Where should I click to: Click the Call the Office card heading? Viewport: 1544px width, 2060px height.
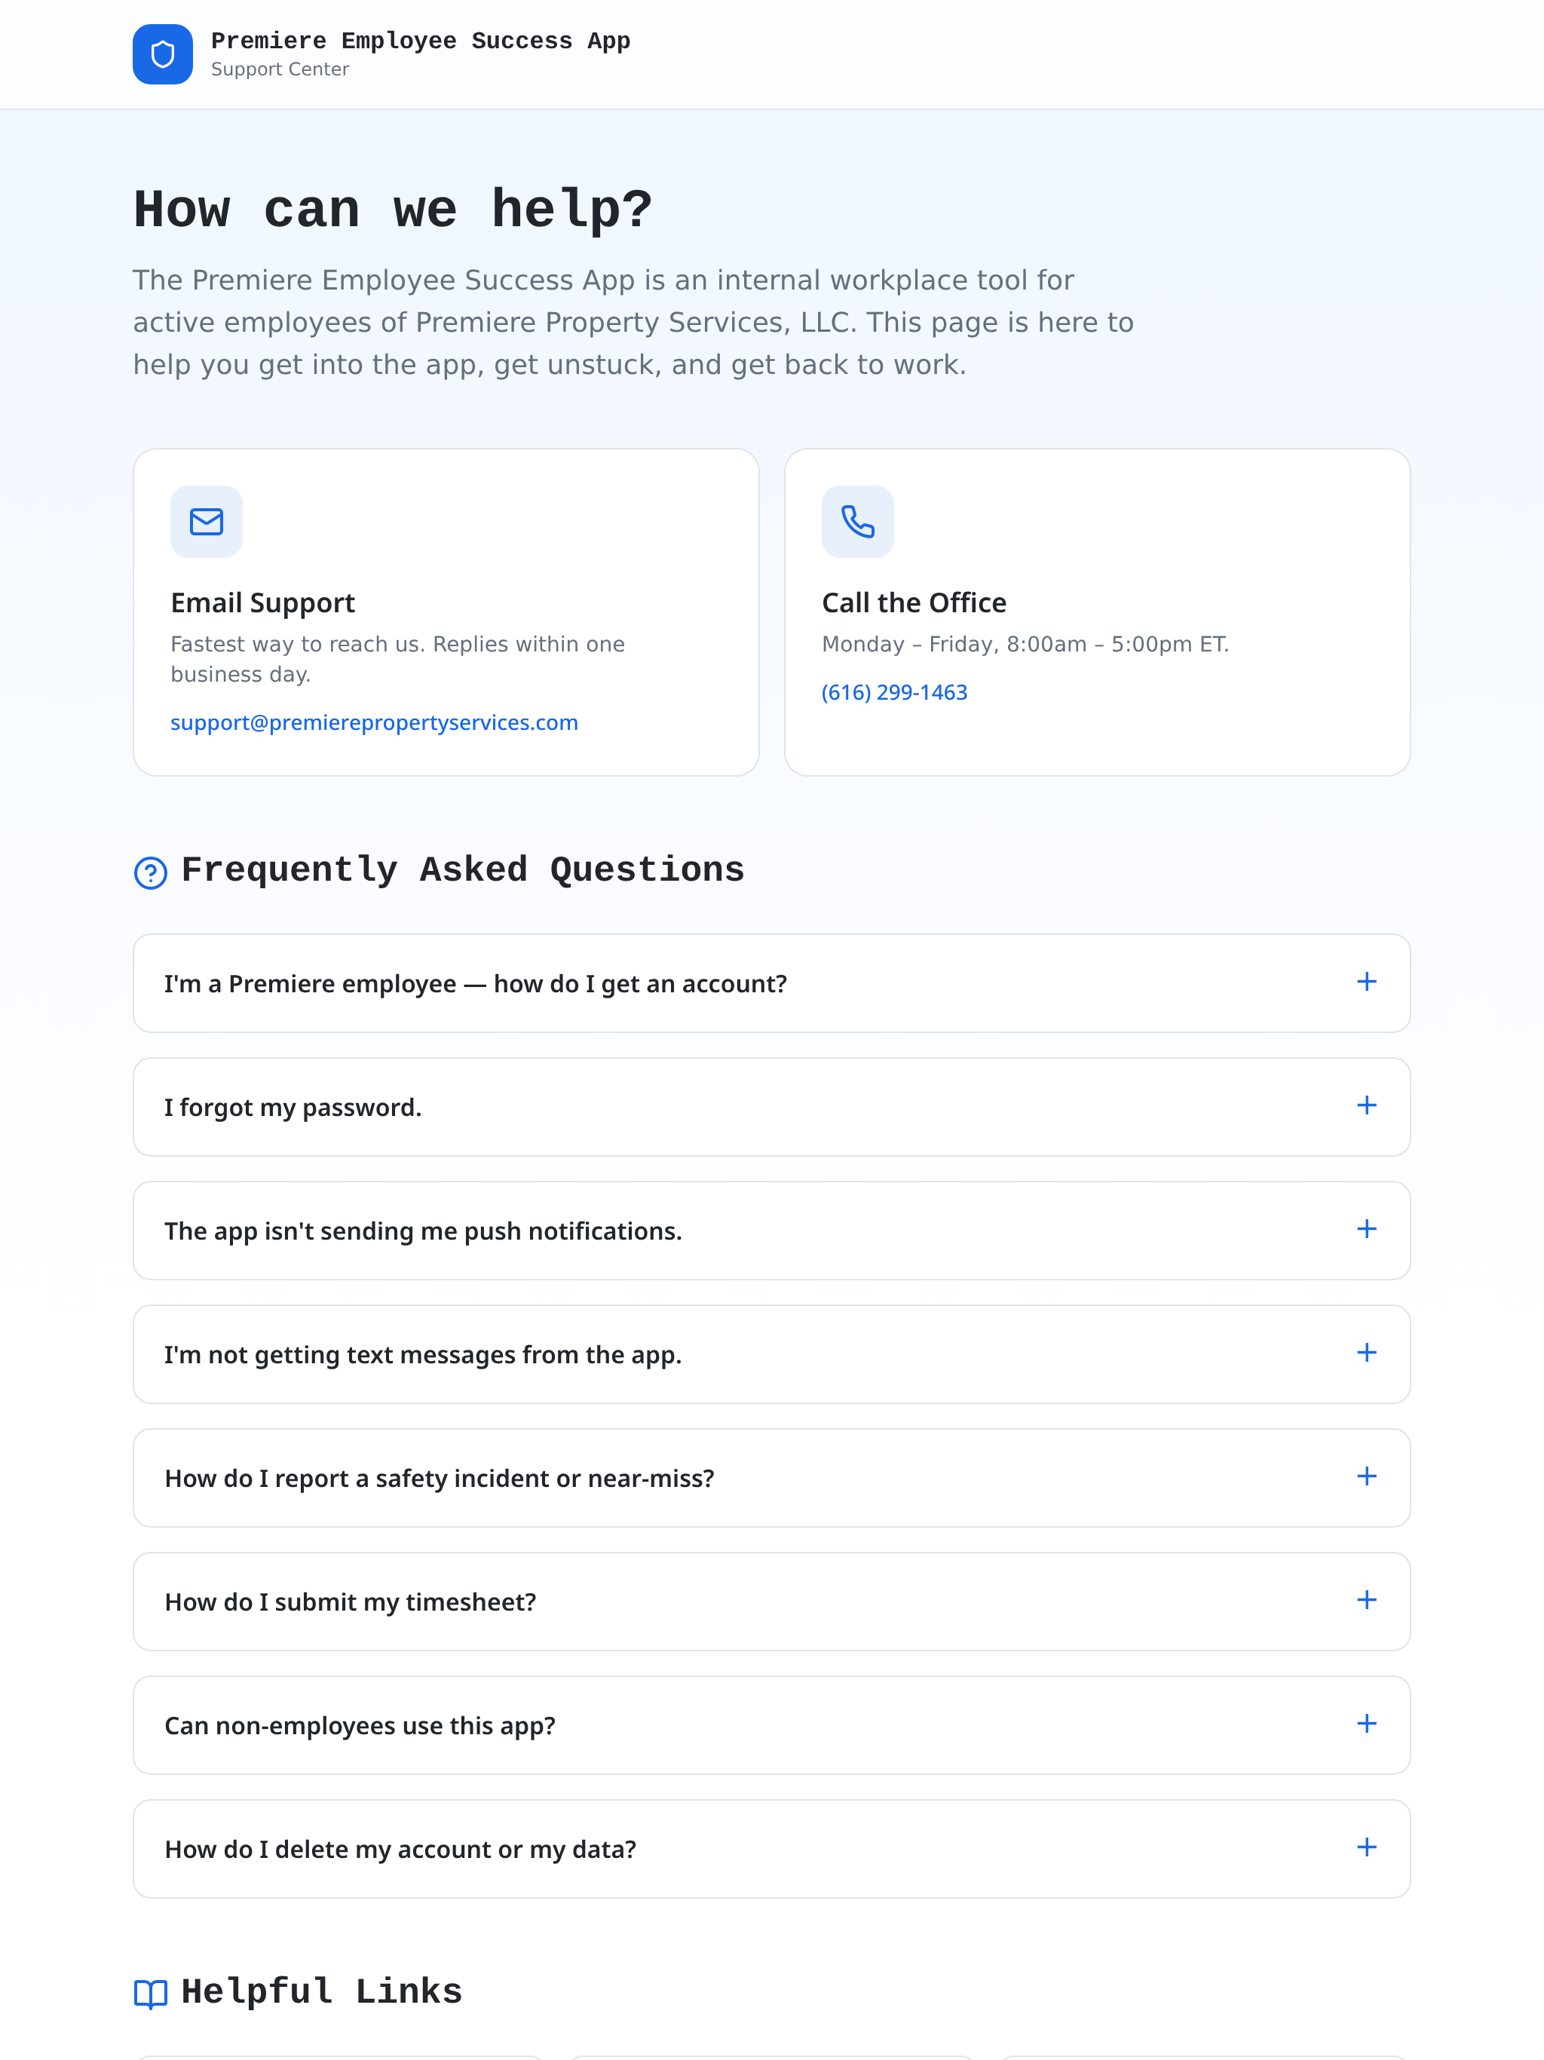pos(914,602)
